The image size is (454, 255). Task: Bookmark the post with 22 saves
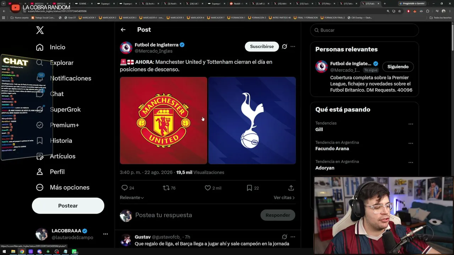coord(249,188)
